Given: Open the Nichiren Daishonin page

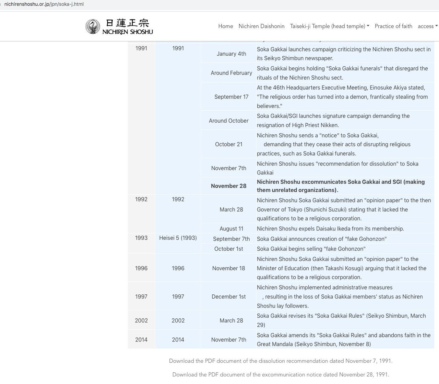Looking at the screenshot, I should (261, 26).
